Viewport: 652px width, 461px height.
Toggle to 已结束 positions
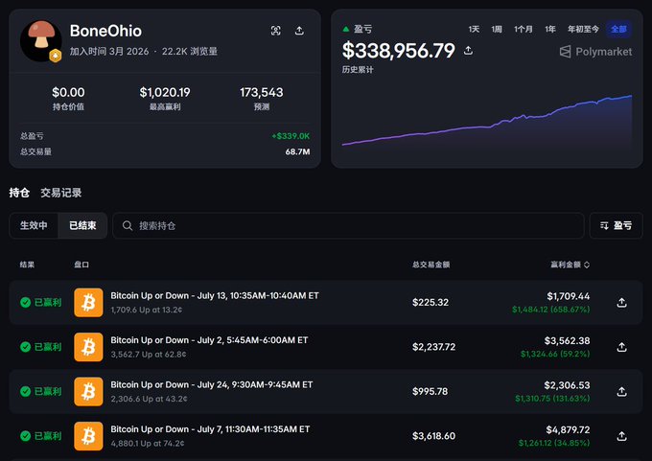point(82,225)
